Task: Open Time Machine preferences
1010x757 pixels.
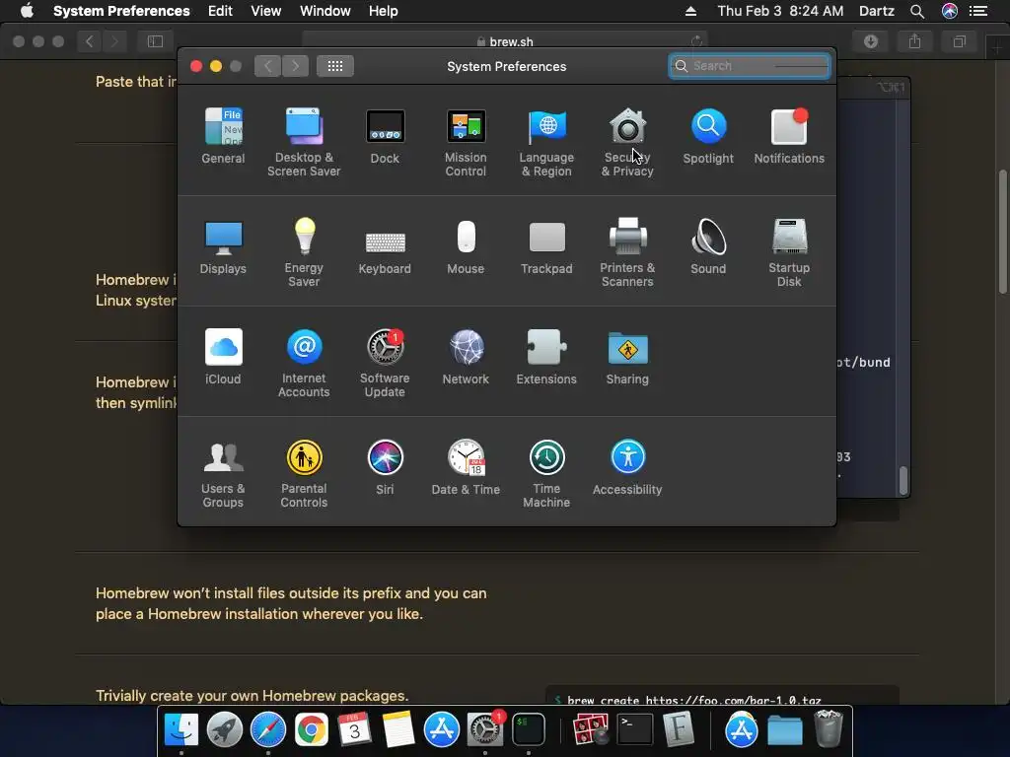Action: (546, 474)
